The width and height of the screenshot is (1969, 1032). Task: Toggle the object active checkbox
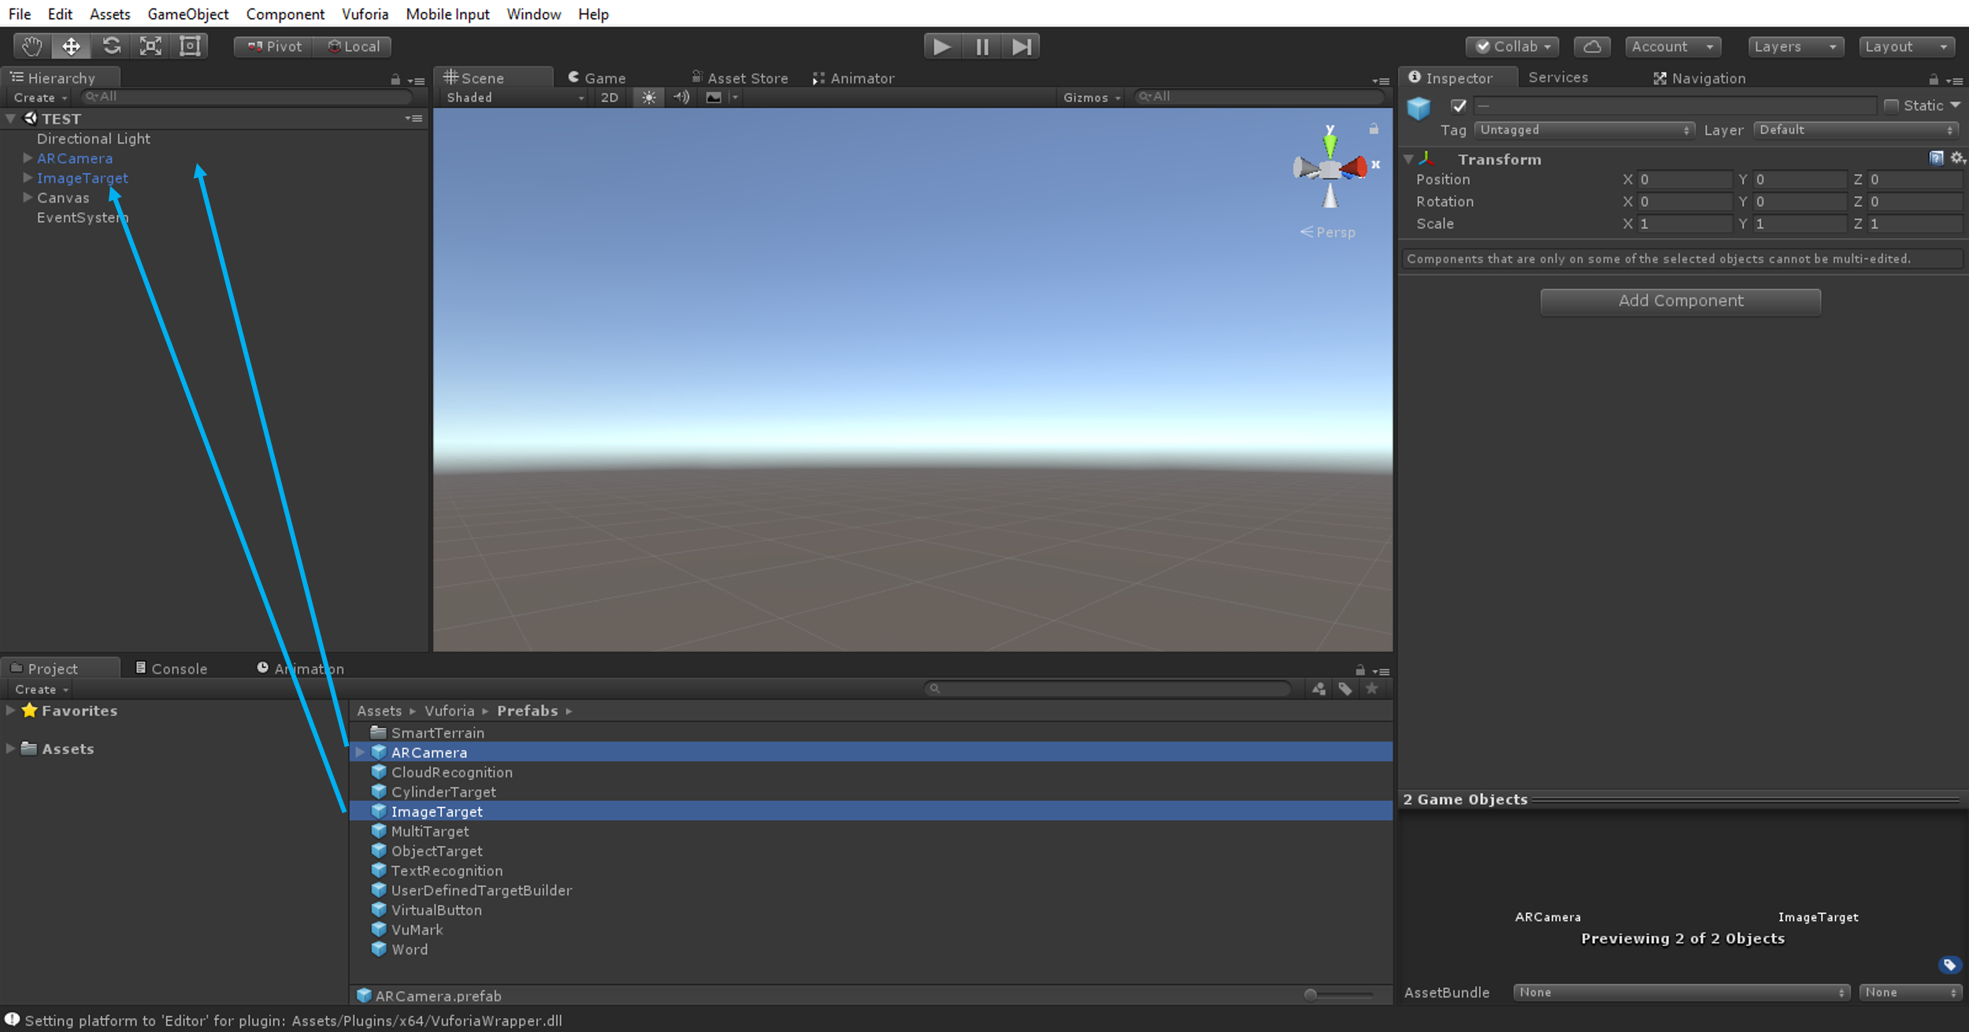click(1459, 106)
